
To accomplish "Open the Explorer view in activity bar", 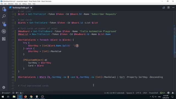I will [4, 9].
